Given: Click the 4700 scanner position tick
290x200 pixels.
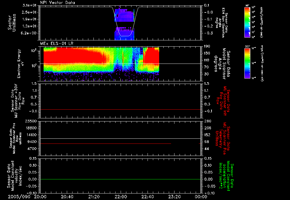Looking at the screenshot, I should 32,149.
